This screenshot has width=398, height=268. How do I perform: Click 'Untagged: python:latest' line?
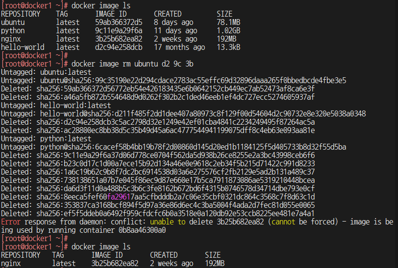pos(46,139)
